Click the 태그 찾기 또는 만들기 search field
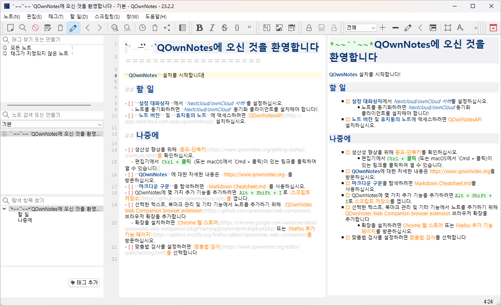The height and width of the screenshot is (306, 501). pyautogui.click(x=52, y=39)
